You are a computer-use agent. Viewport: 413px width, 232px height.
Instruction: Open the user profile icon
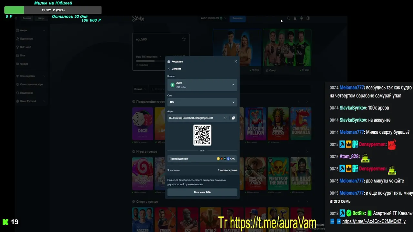tap(295, 18)
